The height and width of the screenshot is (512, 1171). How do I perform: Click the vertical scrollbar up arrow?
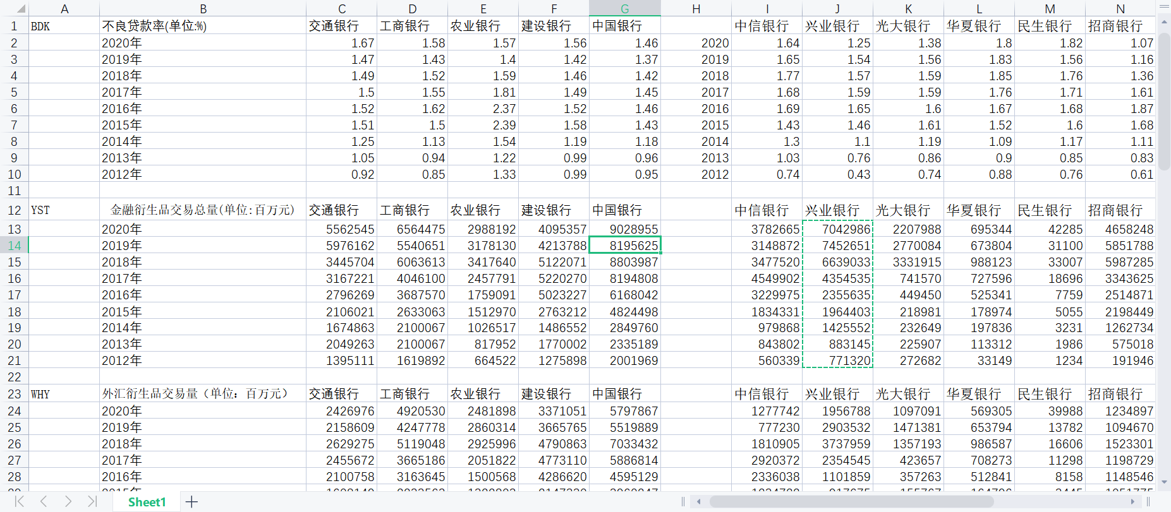pos(1164,22)
